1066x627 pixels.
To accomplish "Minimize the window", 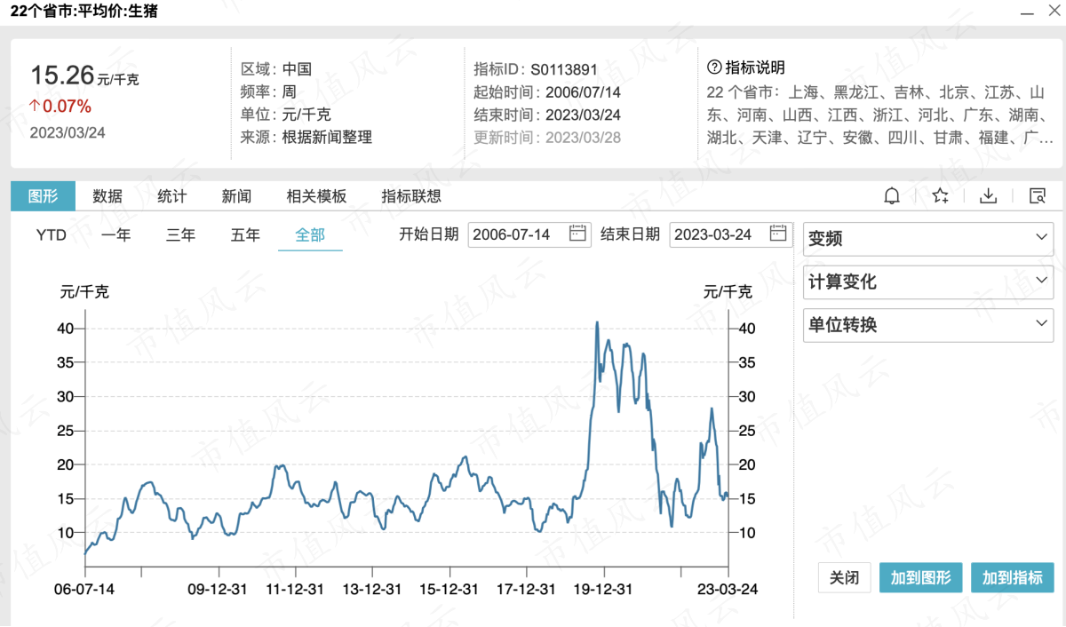I will (x=1026, y=12).
